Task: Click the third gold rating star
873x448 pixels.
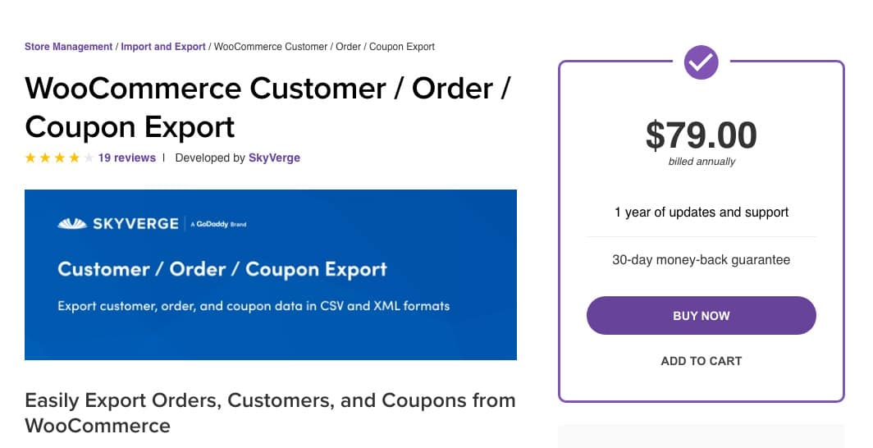Action: point(60,158)
